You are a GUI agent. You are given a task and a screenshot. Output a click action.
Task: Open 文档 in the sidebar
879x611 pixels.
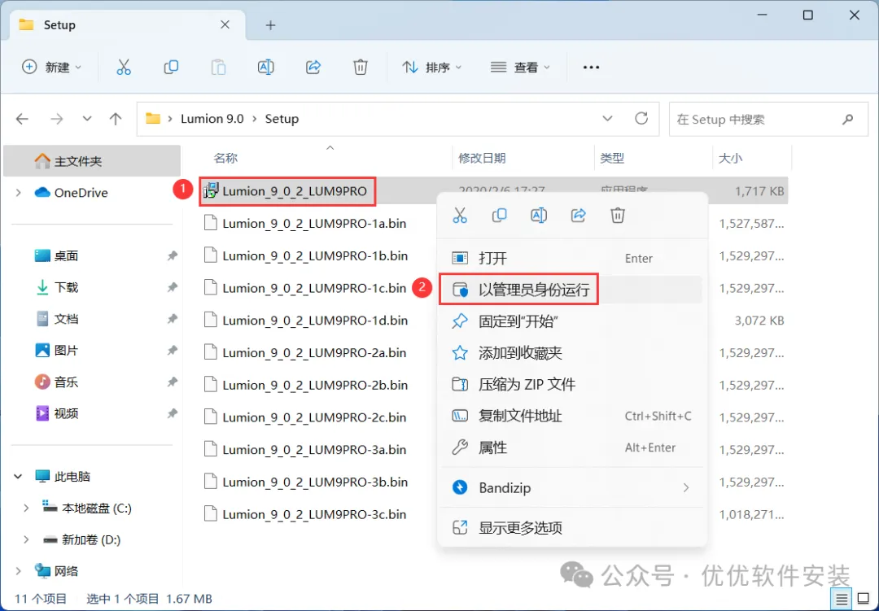pos(66,319)
